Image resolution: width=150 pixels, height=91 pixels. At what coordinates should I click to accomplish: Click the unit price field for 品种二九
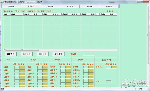(86, 80)
